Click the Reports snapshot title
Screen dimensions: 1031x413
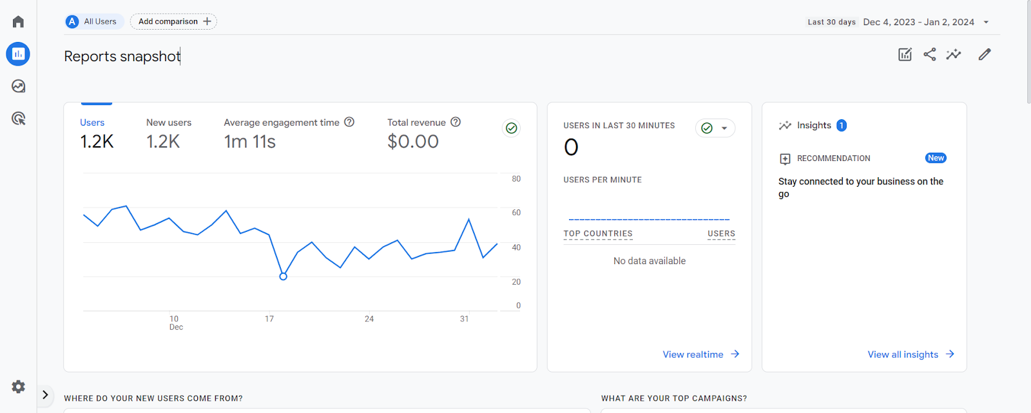122,56
